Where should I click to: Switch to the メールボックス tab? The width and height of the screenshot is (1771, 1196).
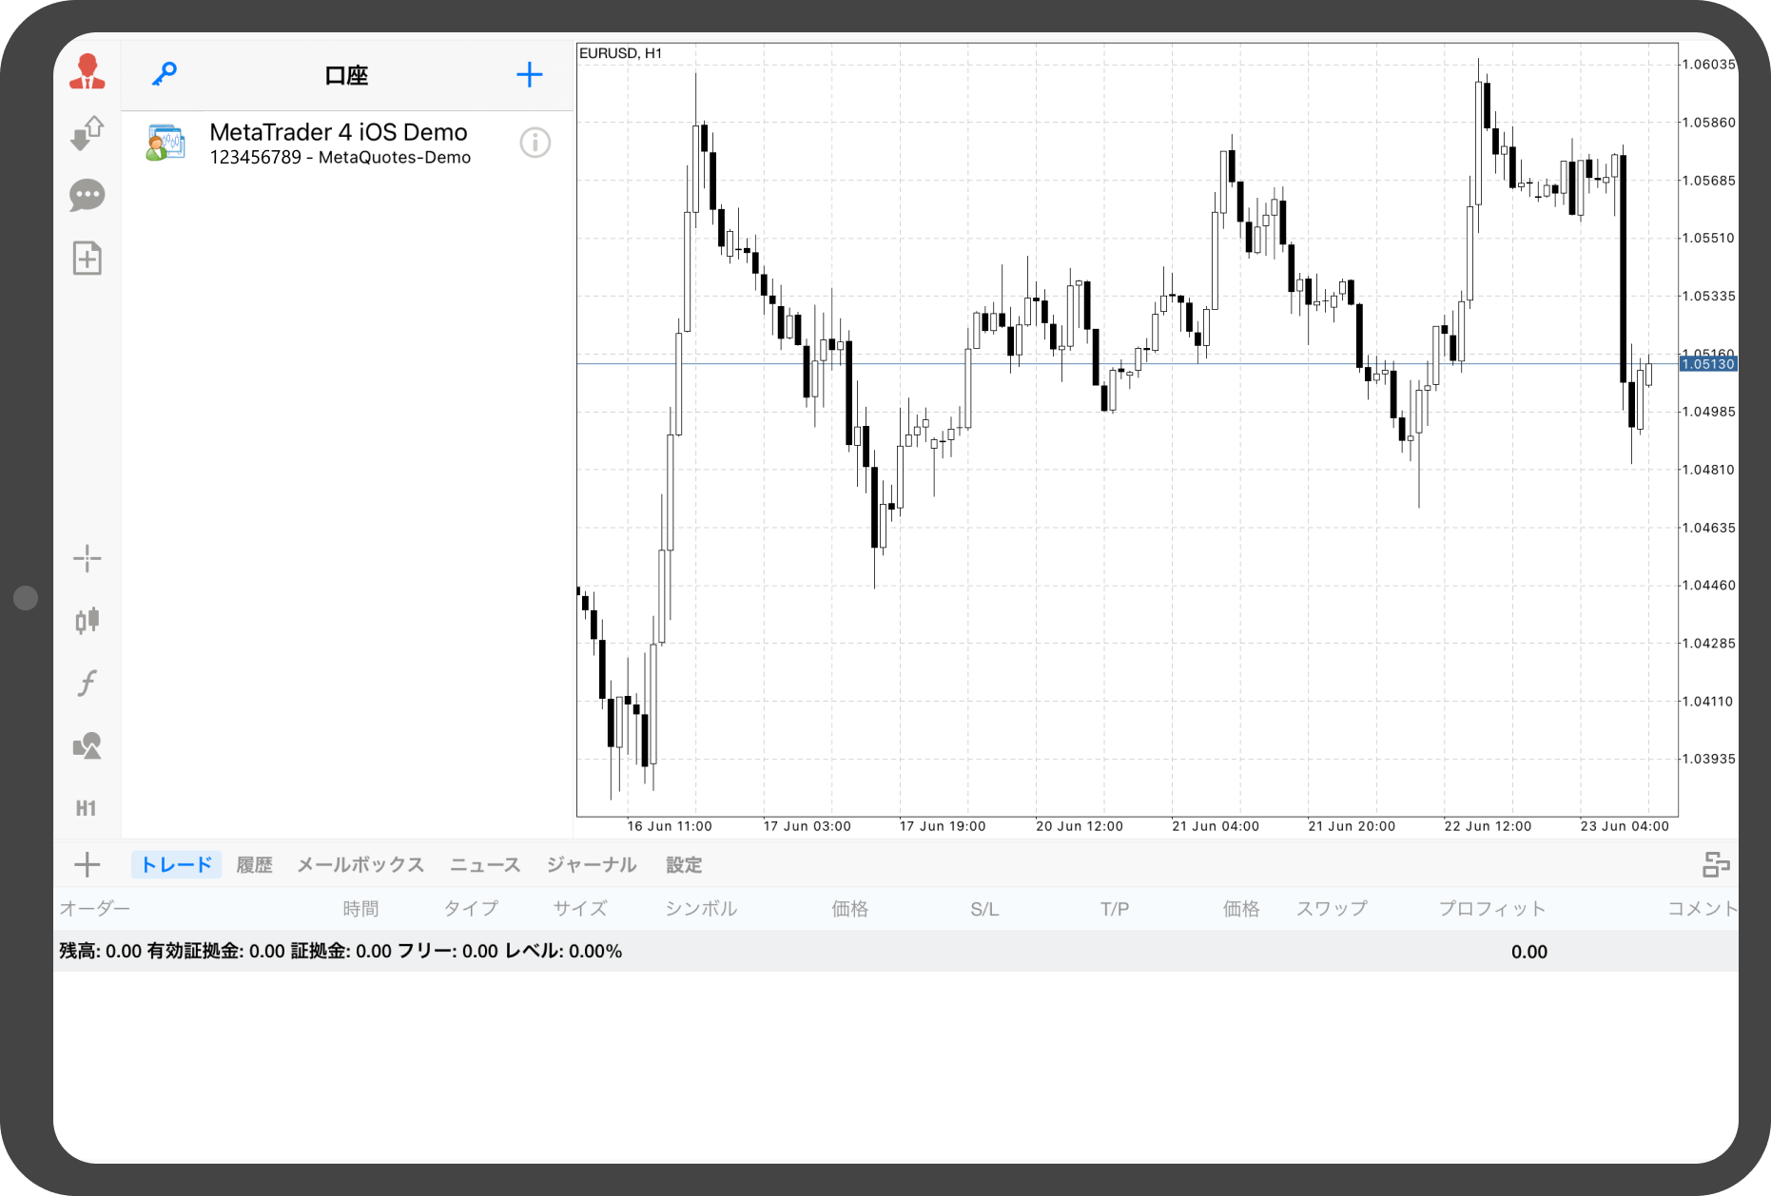click(x=360, y=865)
